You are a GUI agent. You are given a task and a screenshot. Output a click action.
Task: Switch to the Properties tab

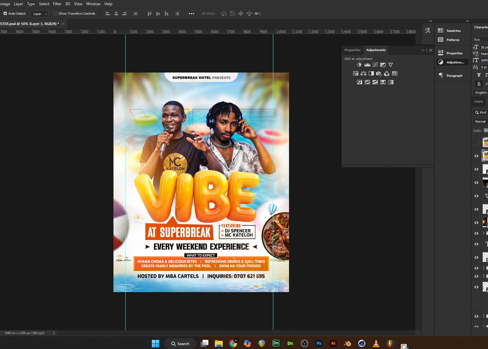point(352,50)
